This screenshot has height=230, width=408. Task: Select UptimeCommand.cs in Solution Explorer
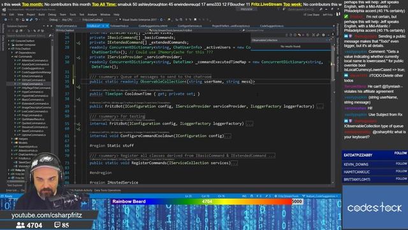tap(34, 135)
